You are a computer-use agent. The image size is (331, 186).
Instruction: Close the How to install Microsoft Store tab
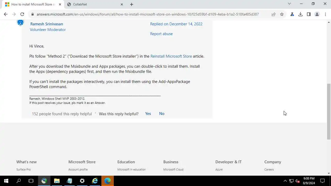60,4
